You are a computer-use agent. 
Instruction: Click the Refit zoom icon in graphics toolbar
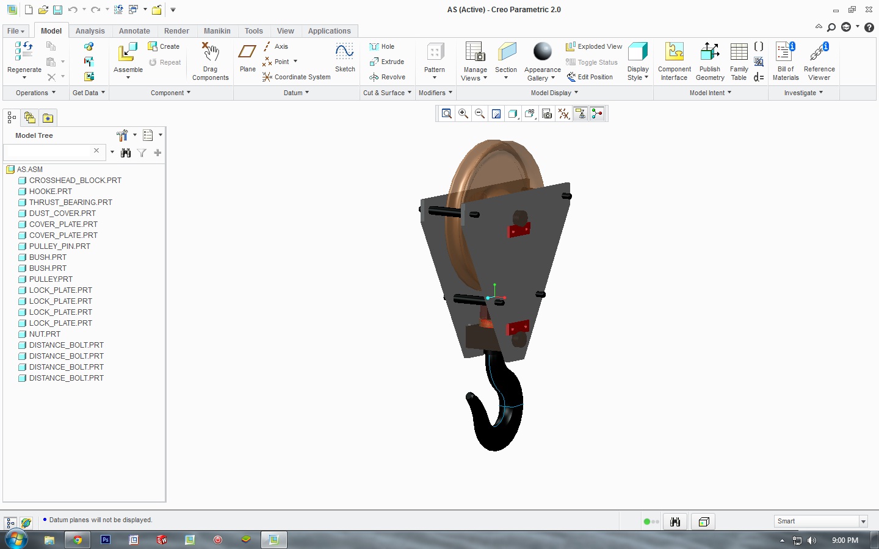click(447, 113)
